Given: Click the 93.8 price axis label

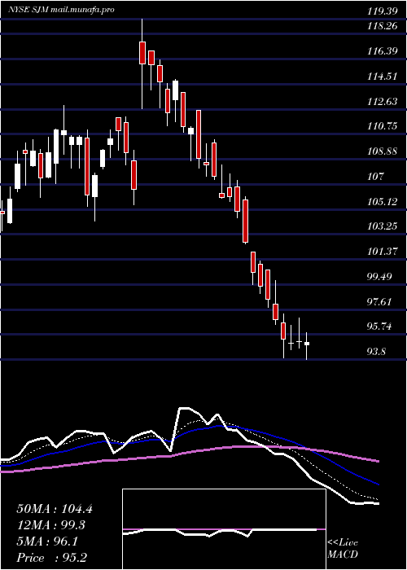Looking at the screenshot, I should pos(378,352).
